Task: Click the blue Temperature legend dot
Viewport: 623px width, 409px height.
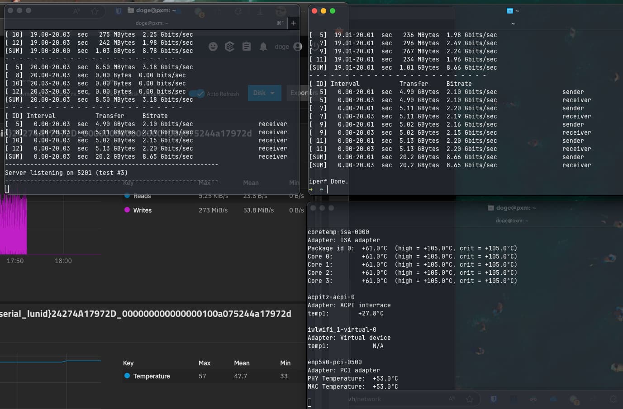Action: click(127, 376)
